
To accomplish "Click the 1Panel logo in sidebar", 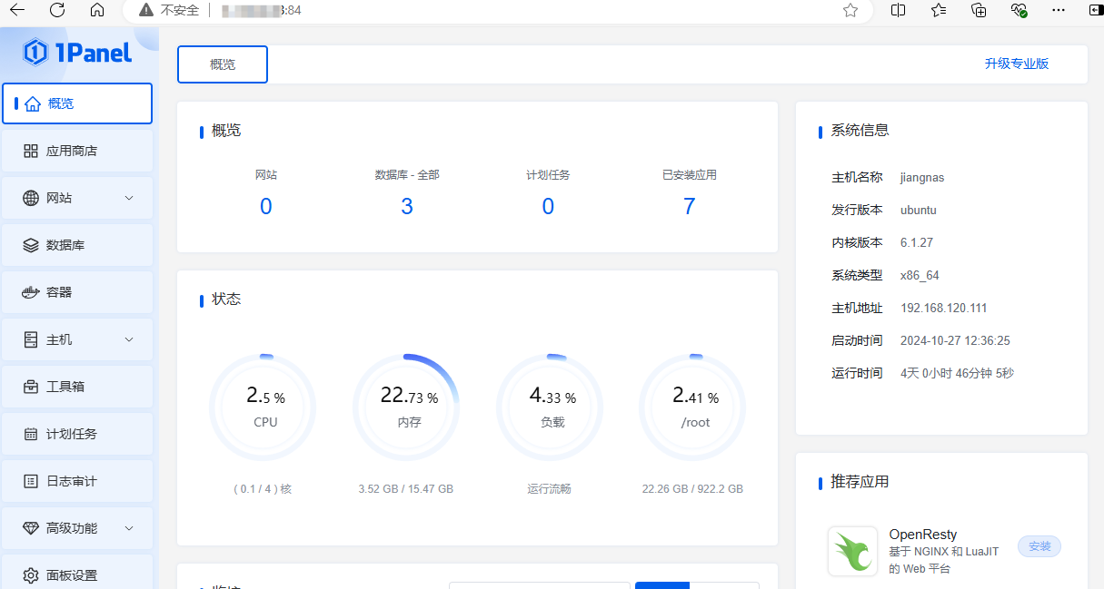I will click(x=78, y=53).
